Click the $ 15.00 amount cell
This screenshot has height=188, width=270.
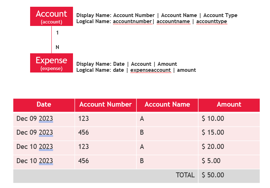[213, 133]
